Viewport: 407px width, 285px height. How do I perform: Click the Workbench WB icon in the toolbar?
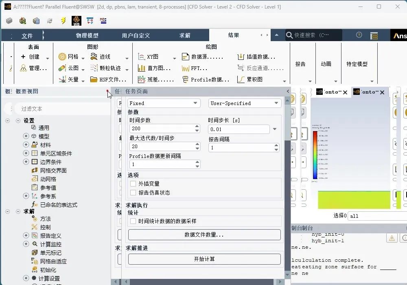click(x=76, y=21)
